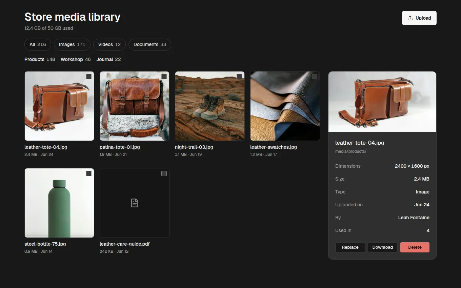The image size is (461, 288).
Task: Click the 842 KB · Jun 12 caption
Action: click(x=114, y=251)
